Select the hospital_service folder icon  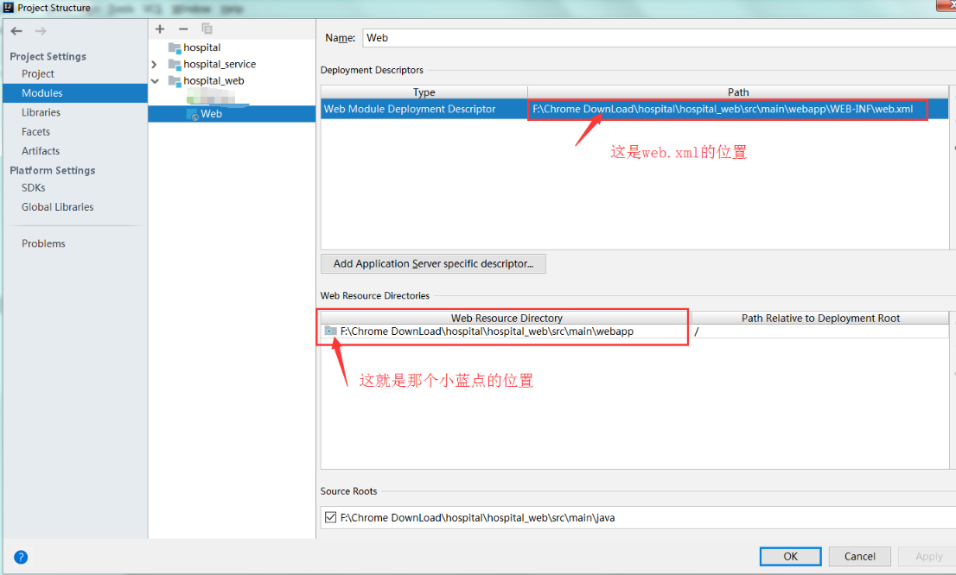point(175,64)
